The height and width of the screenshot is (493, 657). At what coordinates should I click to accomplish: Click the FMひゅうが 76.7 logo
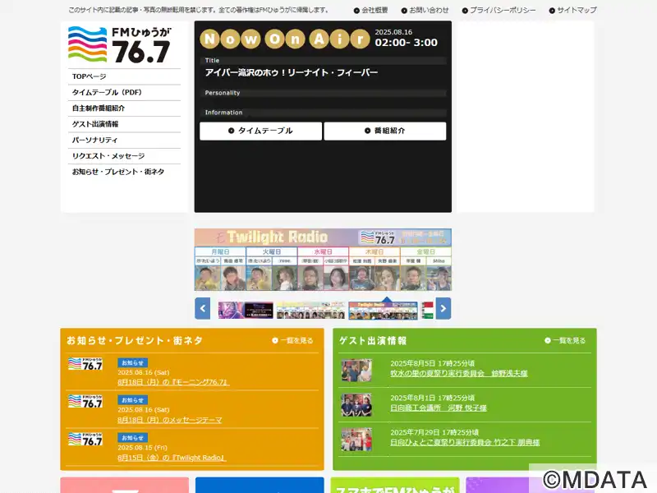120,45
